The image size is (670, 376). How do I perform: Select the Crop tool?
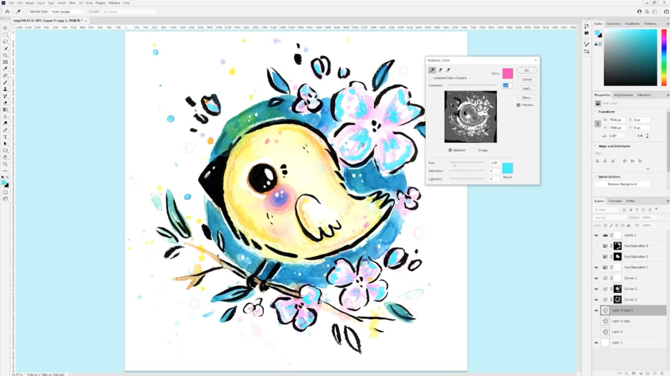pos(6,55)
